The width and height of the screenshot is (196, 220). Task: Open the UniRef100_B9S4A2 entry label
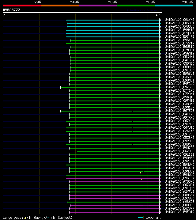click(x=179, y=40)
